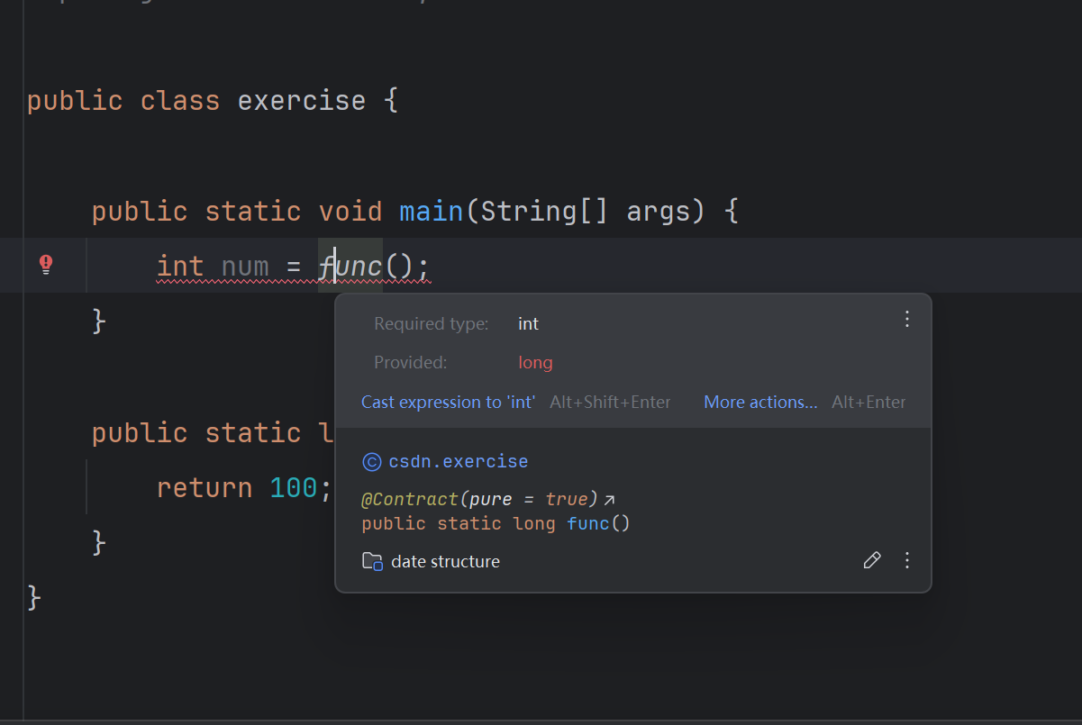Open the three-dot menu beside the pencil icon
The height and width of the screenshot is (725, 1082).
[x=907, y=561]
